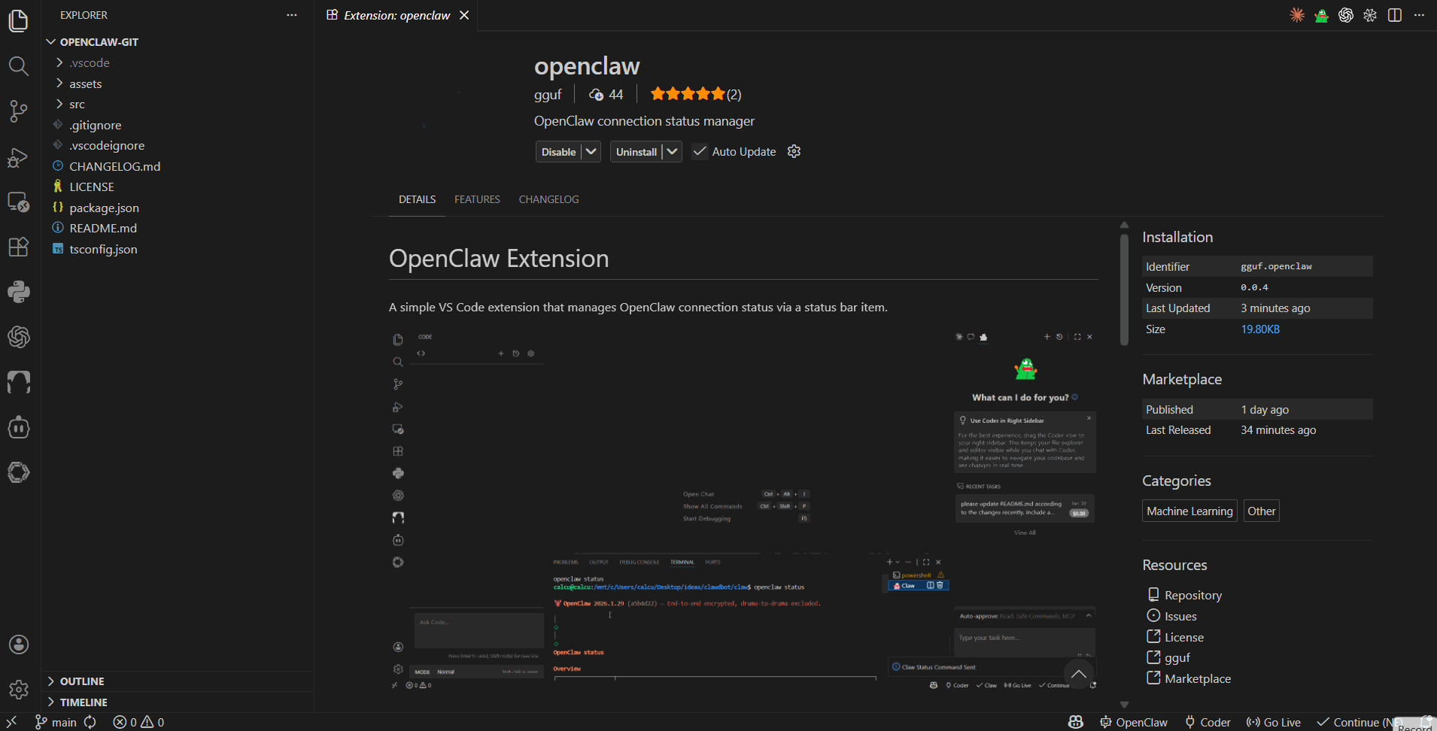Open the Marketplace resource link
This screenshot has width=1437, height=731.
[1198, 678]
